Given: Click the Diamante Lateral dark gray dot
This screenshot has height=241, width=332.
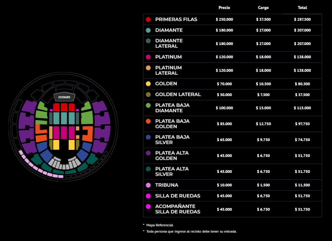Looking at the screenshot, I should coord(148,41).
